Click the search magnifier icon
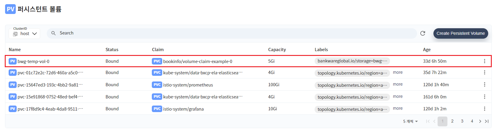Screen dimensions: 501x132 pyautogui.click(x=54, y=33)
